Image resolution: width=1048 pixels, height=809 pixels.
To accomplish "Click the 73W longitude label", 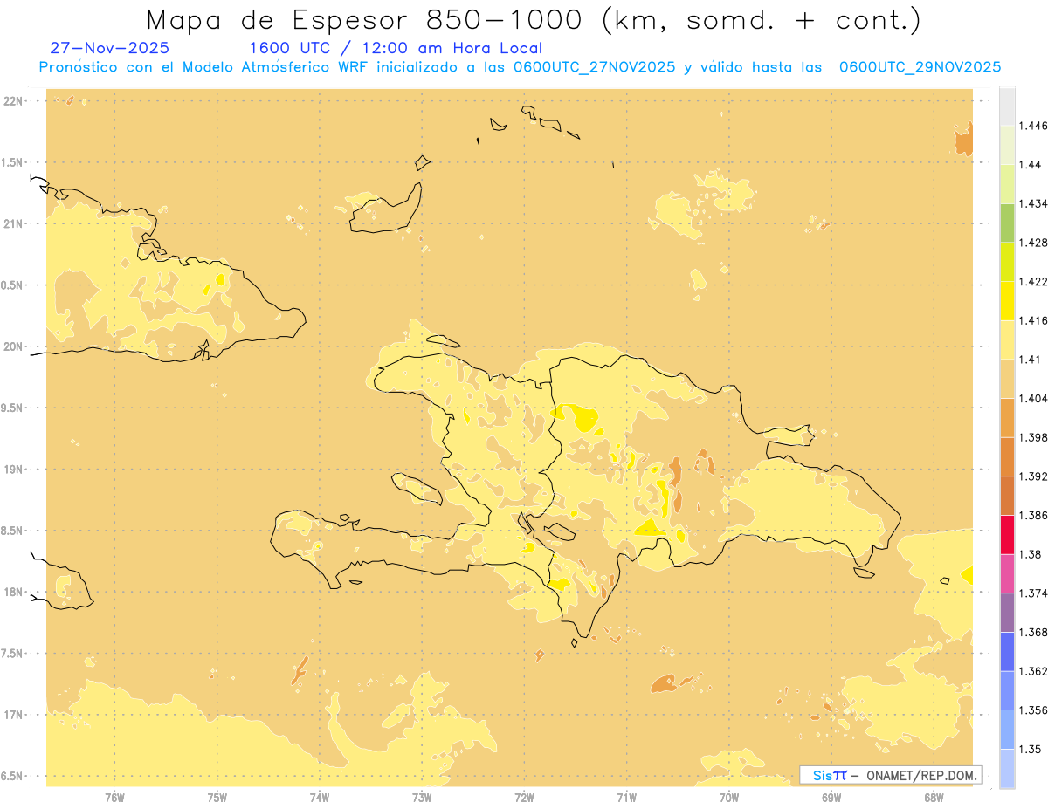I will tap(422, 797).
